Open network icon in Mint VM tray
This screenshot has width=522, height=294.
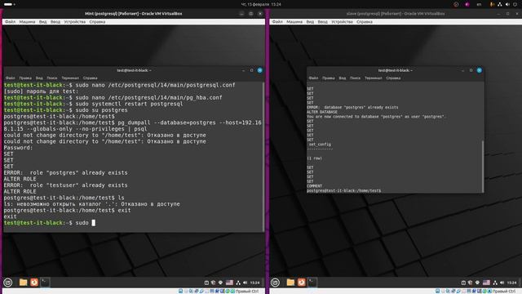click(238, 283)
